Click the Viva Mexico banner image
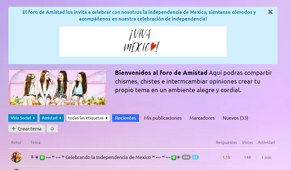The image size is (291, 170). click(143, 41)
